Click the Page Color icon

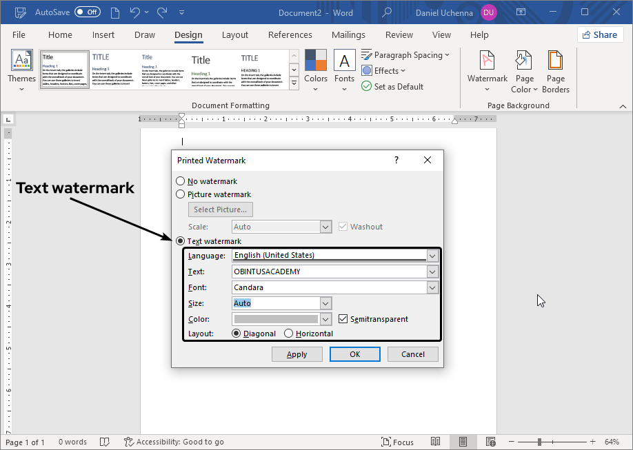(524, 61)
